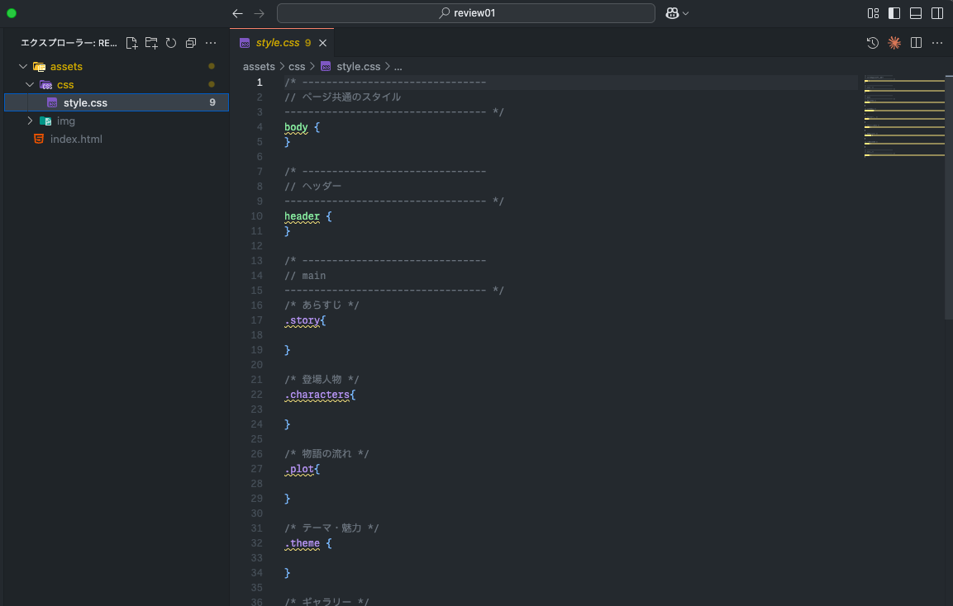This screenshot has width=953, height=606.
Task: Click the review01 search box
Action: pyautogui.click(x=466, y=13)
